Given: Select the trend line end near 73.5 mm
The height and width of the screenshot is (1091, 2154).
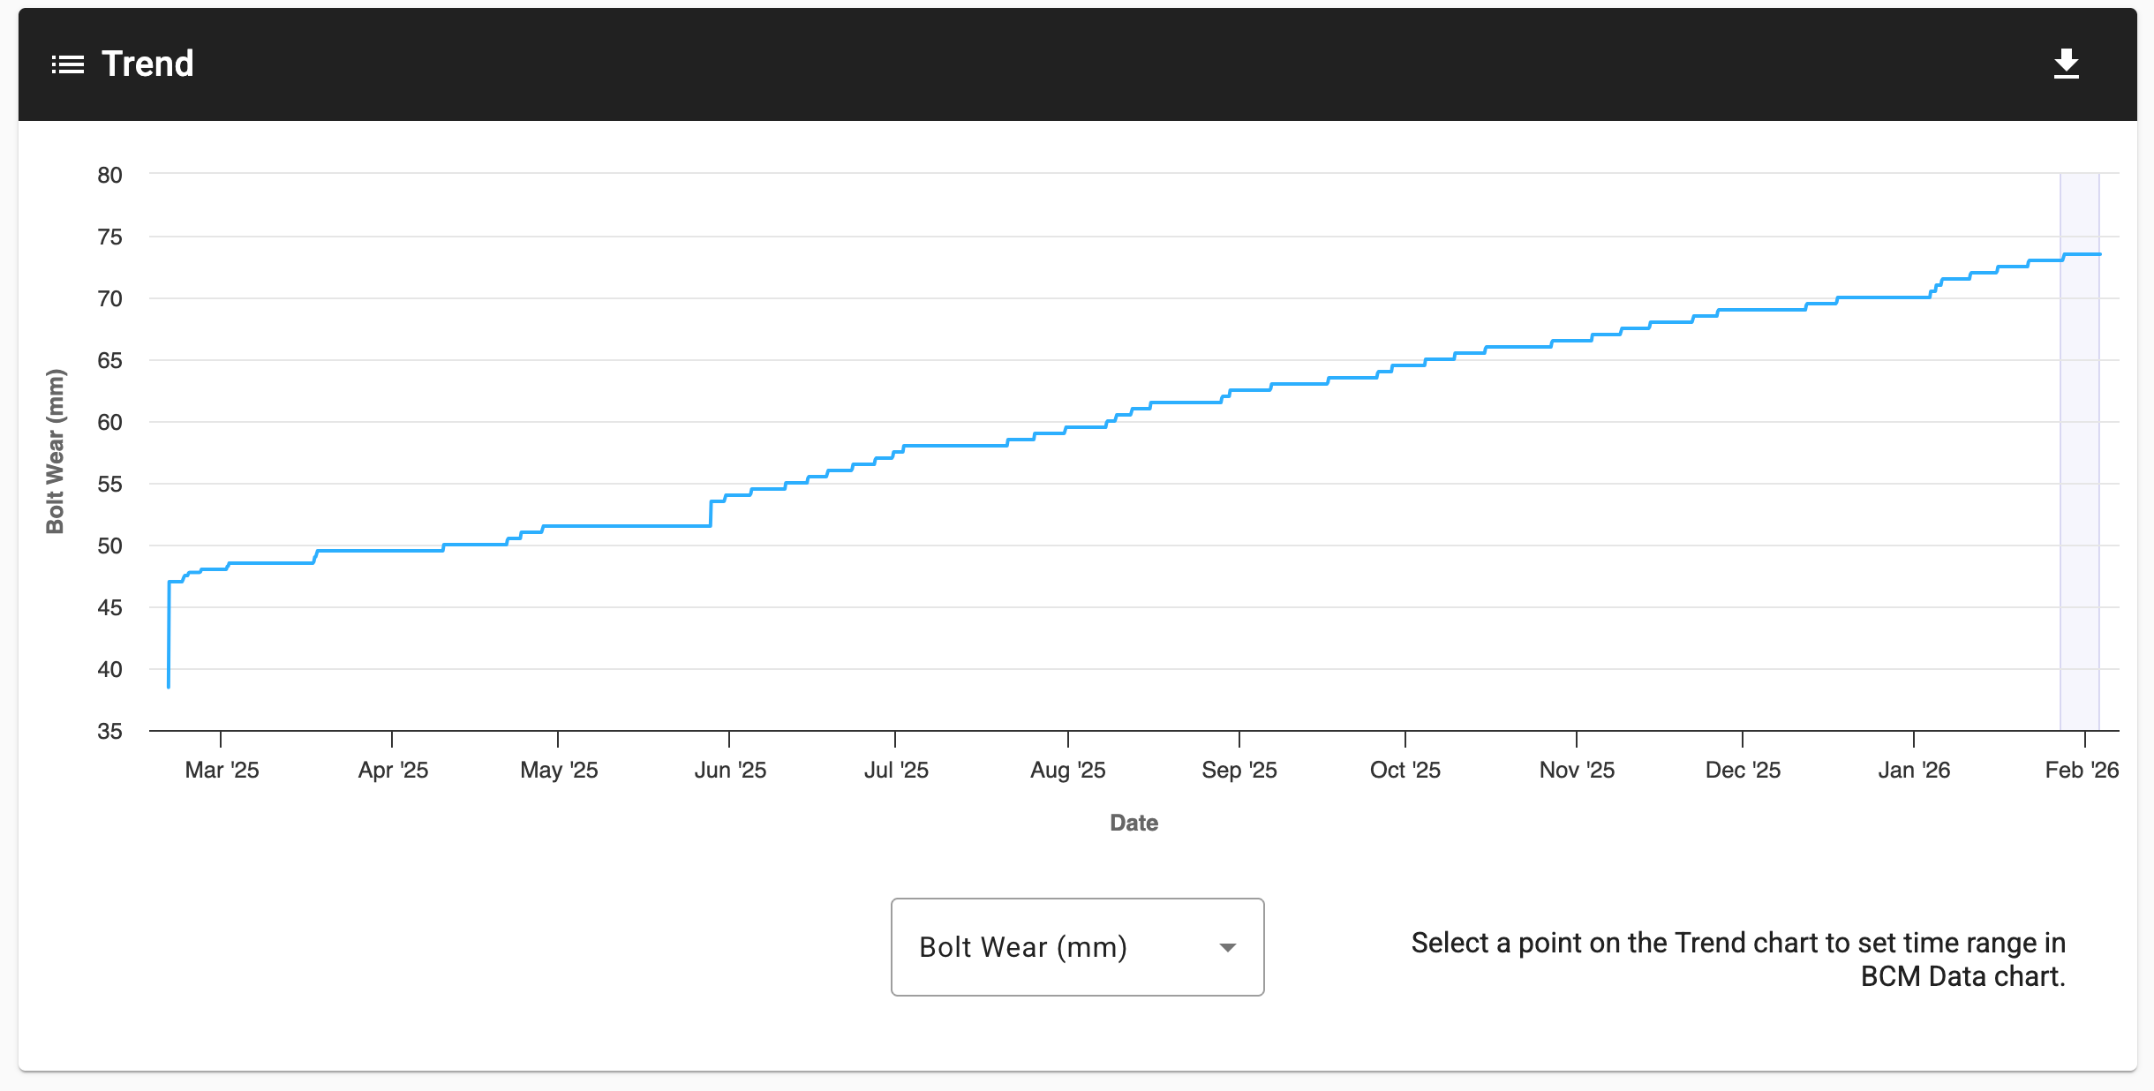Looking at the screenshot, I should tap(2099, 254).
